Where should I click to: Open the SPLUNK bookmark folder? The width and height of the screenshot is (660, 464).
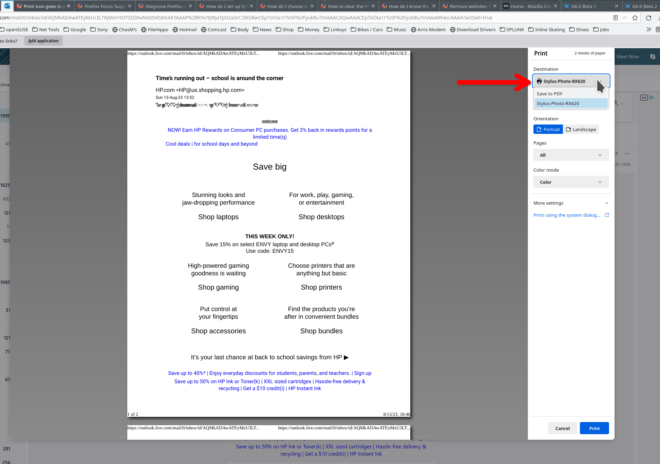tap(512, 29)
